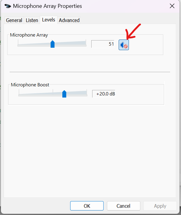Open the Listen tab
181x215 pixels.
32,20
